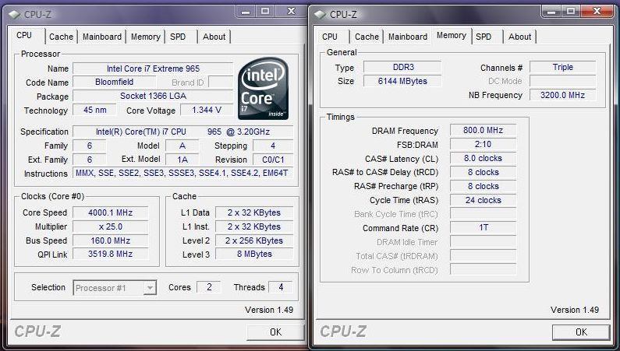The width and height of the screenshot is (620, 351).
Task: Click the L1 Data value 2 x 32 KBytes
Action: (x=254, y=212)
